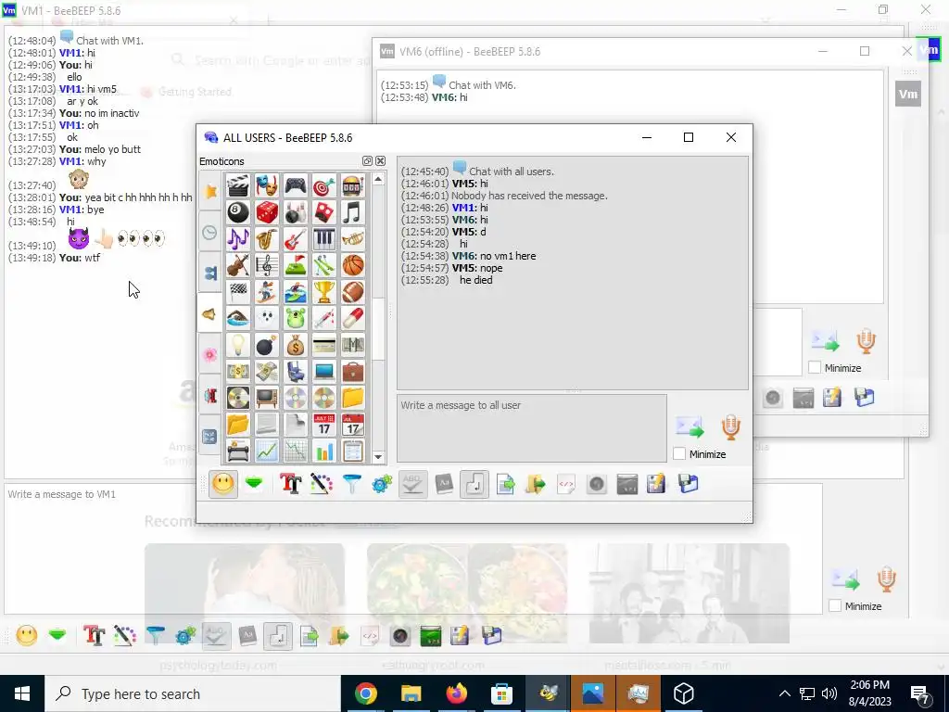The height and width of the screenshot is (712, 949).
Task: Toggle the ABC spell check icon in ALL USERS toolbar
Action: [x=412, y=484]
